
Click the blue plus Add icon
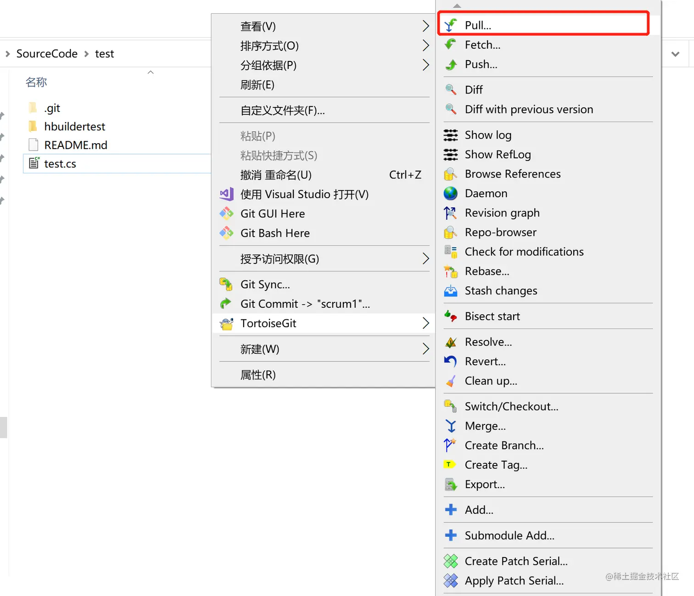point(451,510)
